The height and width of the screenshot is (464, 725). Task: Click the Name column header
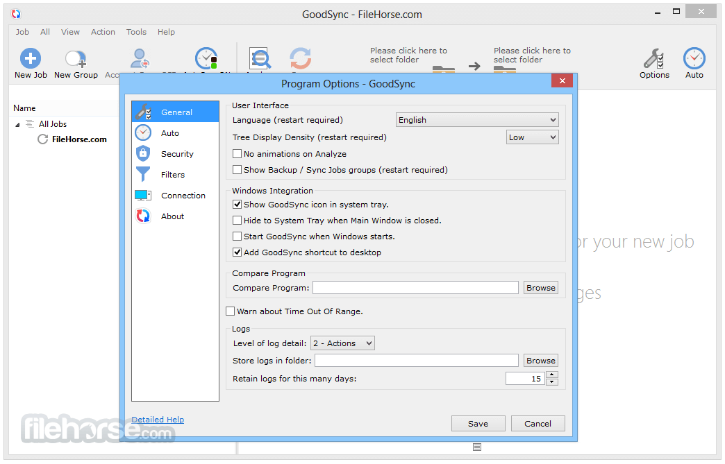coord(24,108)
